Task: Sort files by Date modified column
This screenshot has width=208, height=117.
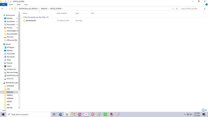Action: (62, 13)
